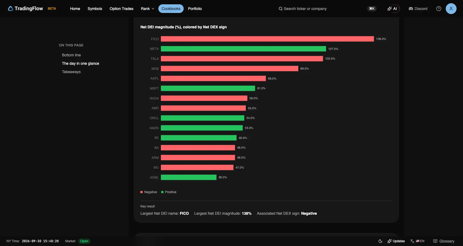Click the 'MU' ticker label
Viewport: 463px width, 246px height.
156,168
